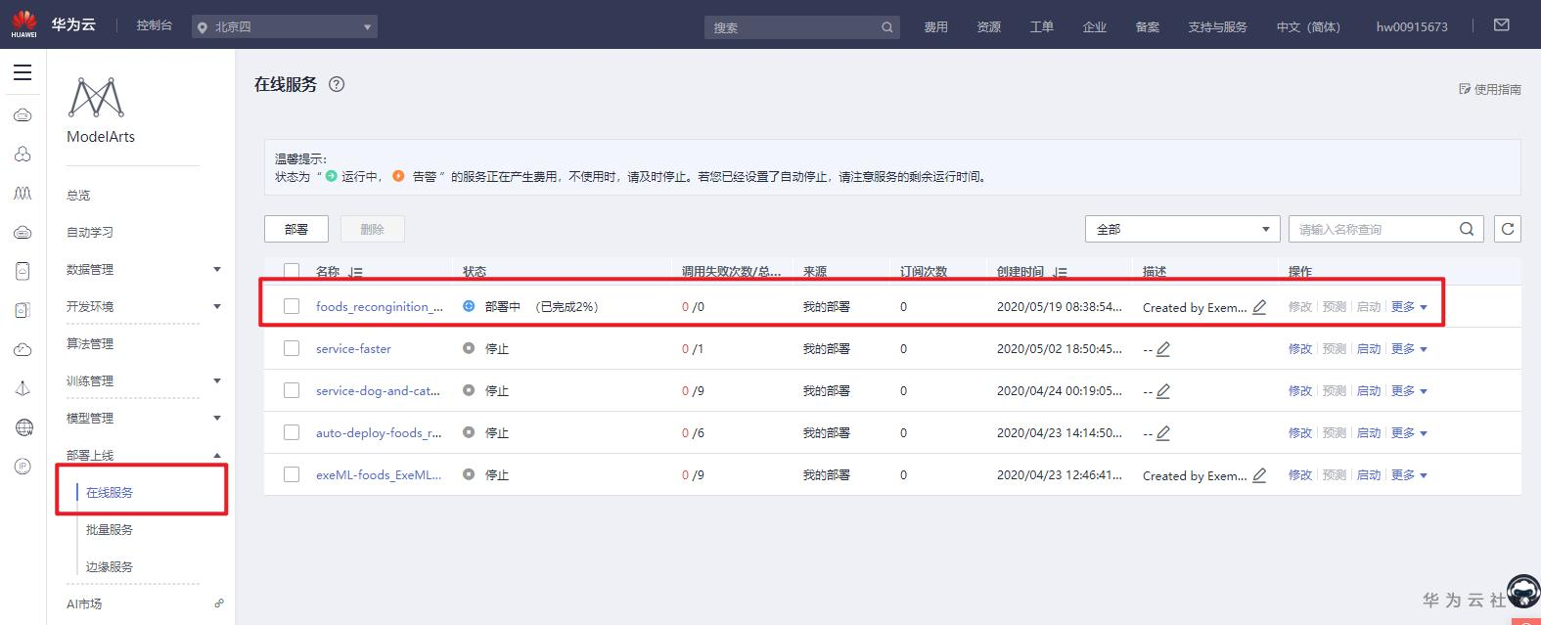
Task: Open AI市场 in sidebar
Action: (84, 603)
